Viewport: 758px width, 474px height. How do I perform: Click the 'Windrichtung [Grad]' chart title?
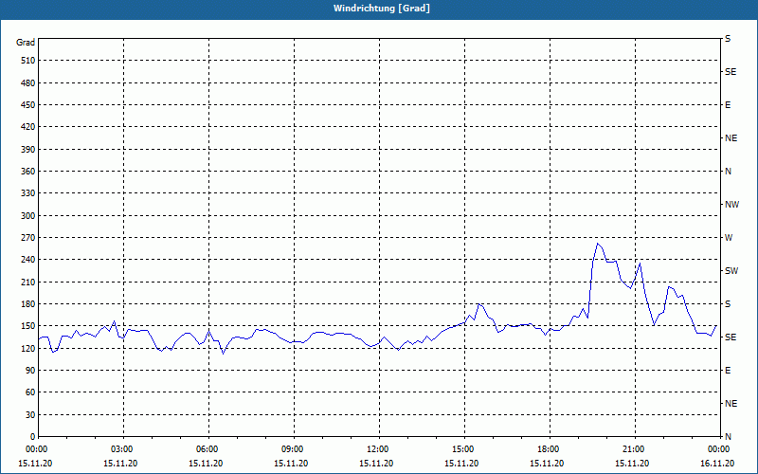point(382,9)
